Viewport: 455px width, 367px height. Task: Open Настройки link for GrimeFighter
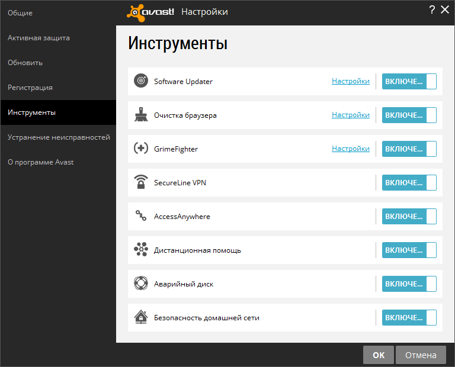(351, 149)
